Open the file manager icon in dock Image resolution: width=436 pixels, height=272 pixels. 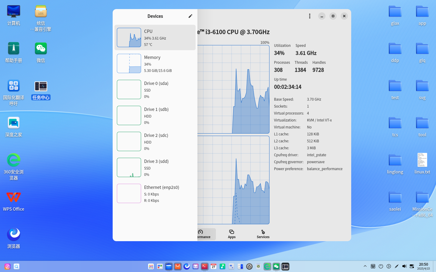click(x=169, y=266)
